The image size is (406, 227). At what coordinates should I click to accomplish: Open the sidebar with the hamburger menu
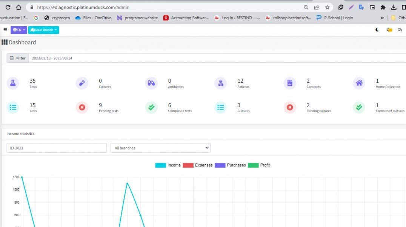tap(5, 30)
